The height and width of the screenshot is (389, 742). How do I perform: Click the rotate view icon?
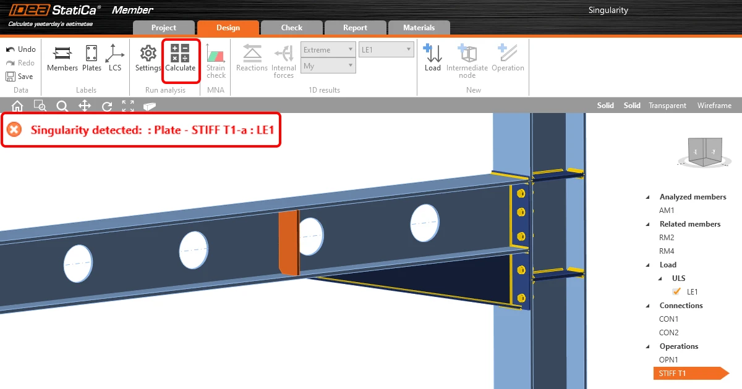pyautogui.click(x=107, y=106)
